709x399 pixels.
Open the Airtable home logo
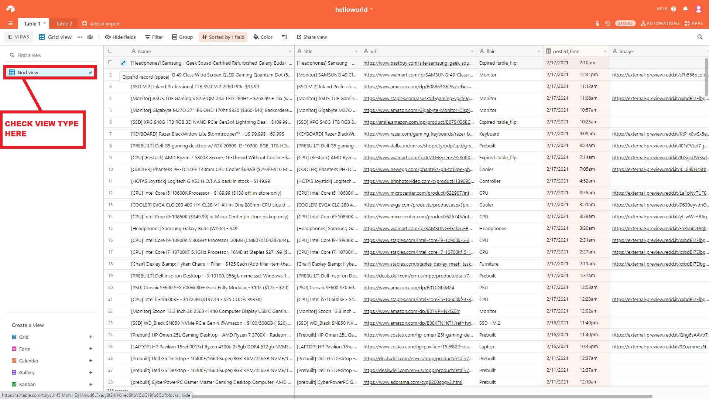click(x=10, y=9)
